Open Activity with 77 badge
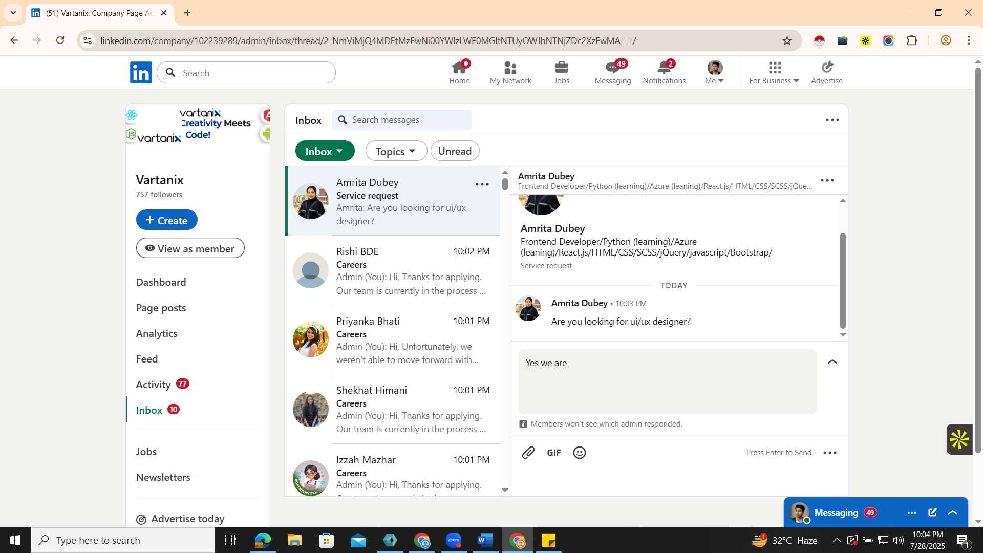 point(162,385)
